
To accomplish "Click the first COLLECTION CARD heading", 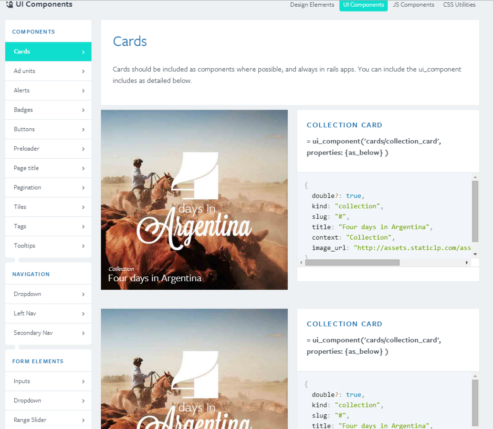I will click(x=344, y=125).
